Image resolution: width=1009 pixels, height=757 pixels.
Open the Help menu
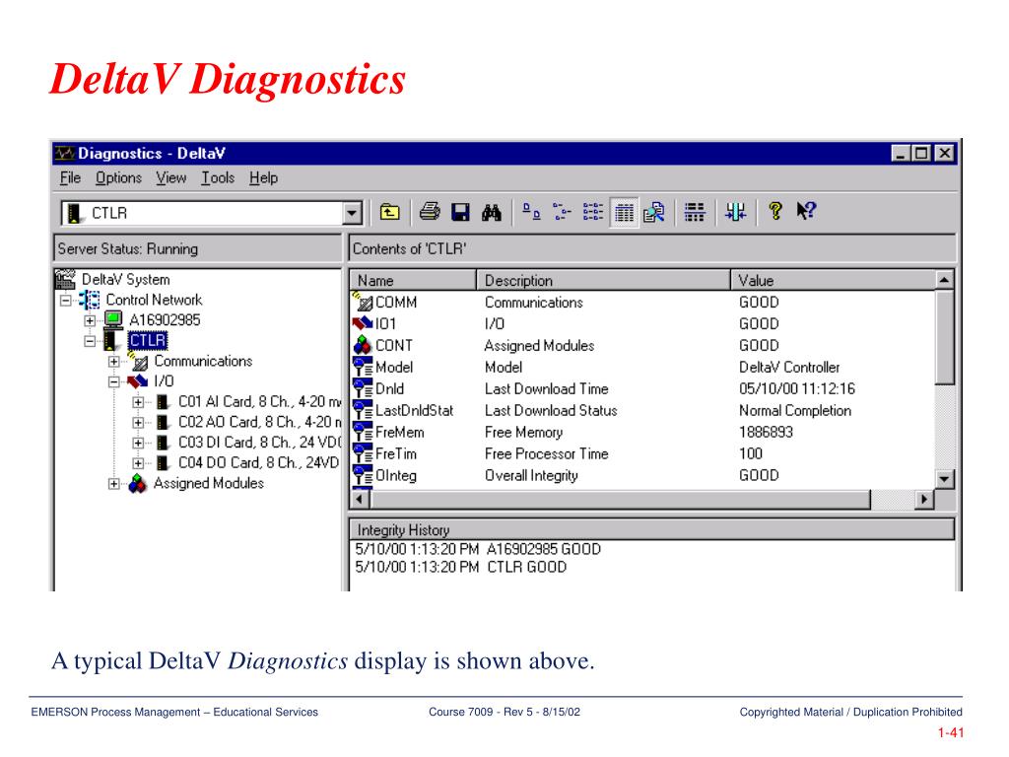coord(263,177)
